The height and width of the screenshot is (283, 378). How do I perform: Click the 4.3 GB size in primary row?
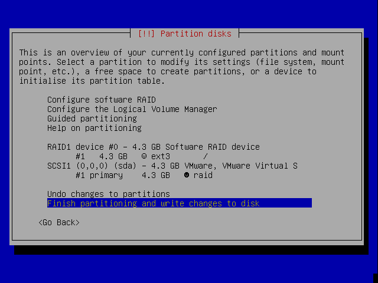tap(155, 175)
